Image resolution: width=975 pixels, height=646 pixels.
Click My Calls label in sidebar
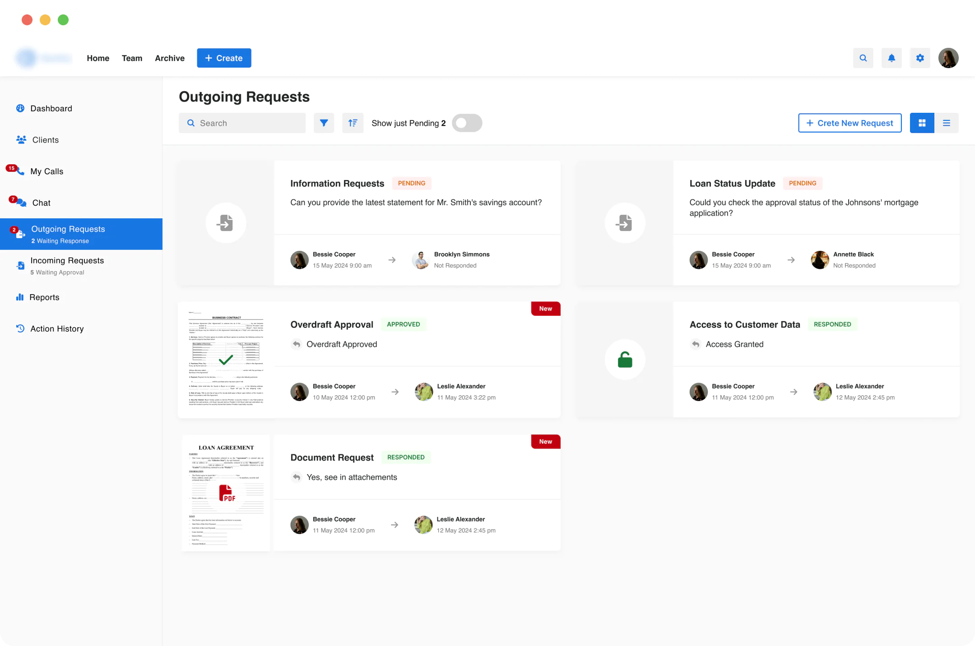(x=47, y=171)
